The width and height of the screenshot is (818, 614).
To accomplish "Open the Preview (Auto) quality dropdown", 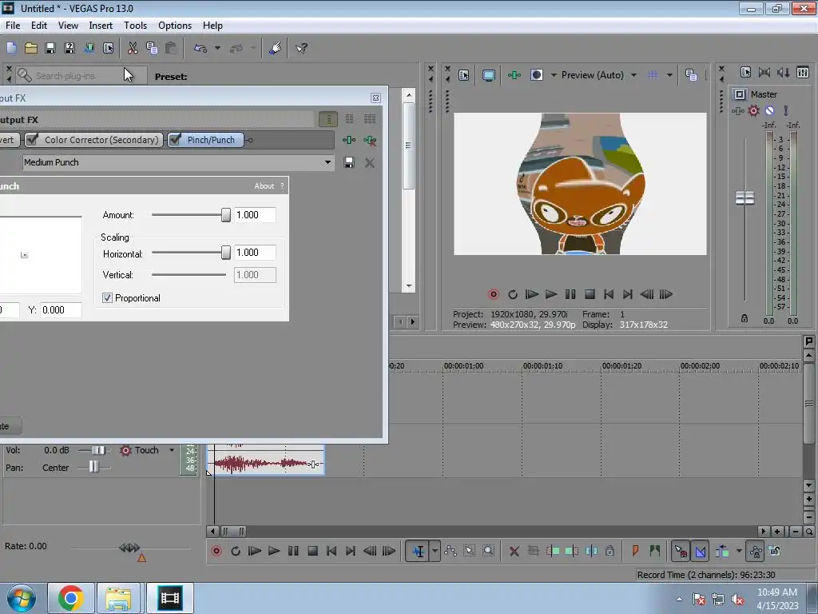I will tap(633, 75).
